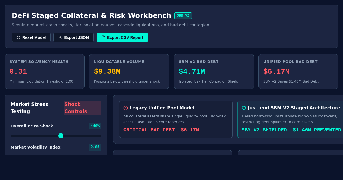Click the SBM V2 SHIELDED: $1.46M PREVENTED text
This screenshot has width=343, height=180.
[x=291, y=130]
